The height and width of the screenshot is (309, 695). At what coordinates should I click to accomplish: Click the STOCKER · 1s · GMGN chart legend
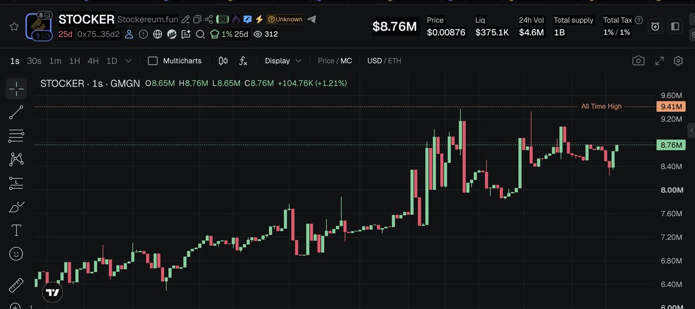(90, 83)
